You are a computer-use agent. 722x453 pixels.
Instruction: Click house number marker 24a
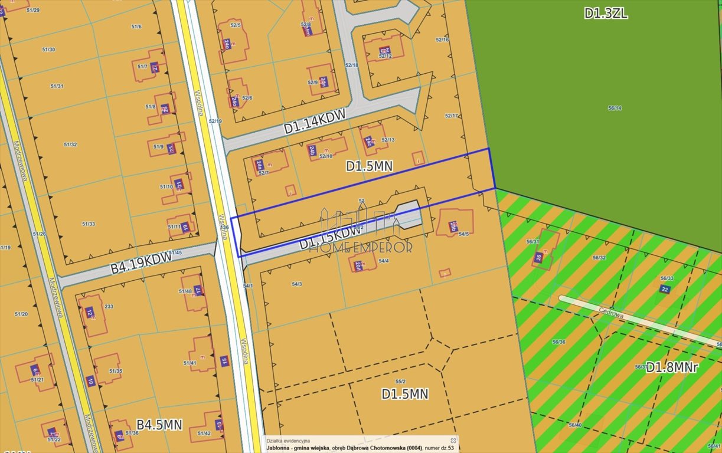pos(259,165)
